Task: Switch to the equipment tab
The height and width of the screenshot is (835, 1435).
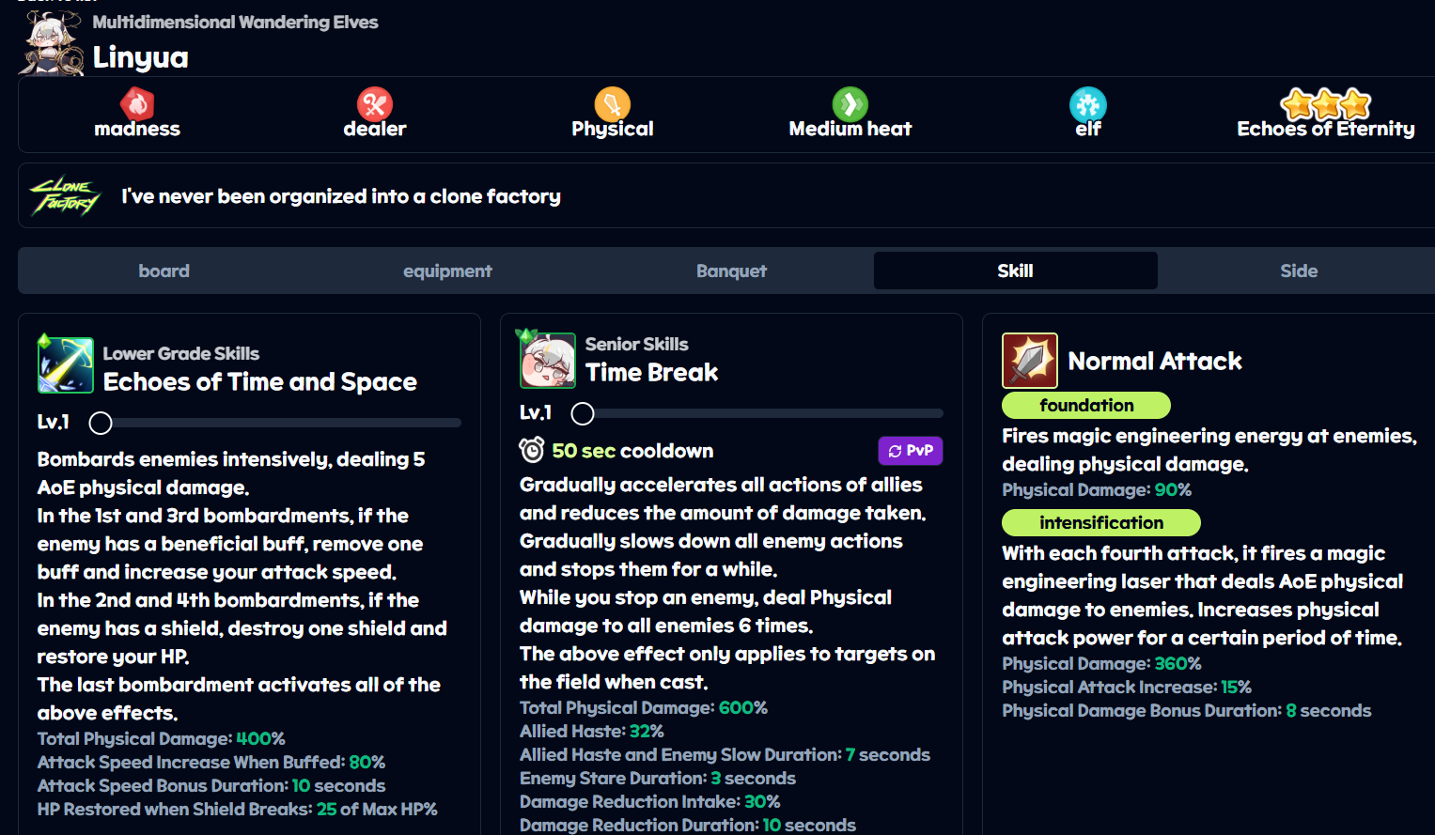Action: 447,271
